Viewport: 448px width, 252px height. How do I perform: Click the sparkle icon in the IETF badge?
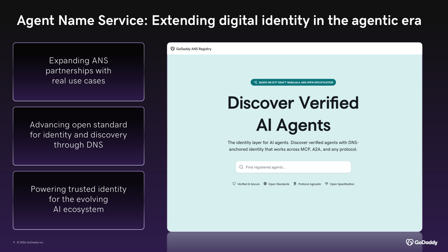tap(255, 82)
